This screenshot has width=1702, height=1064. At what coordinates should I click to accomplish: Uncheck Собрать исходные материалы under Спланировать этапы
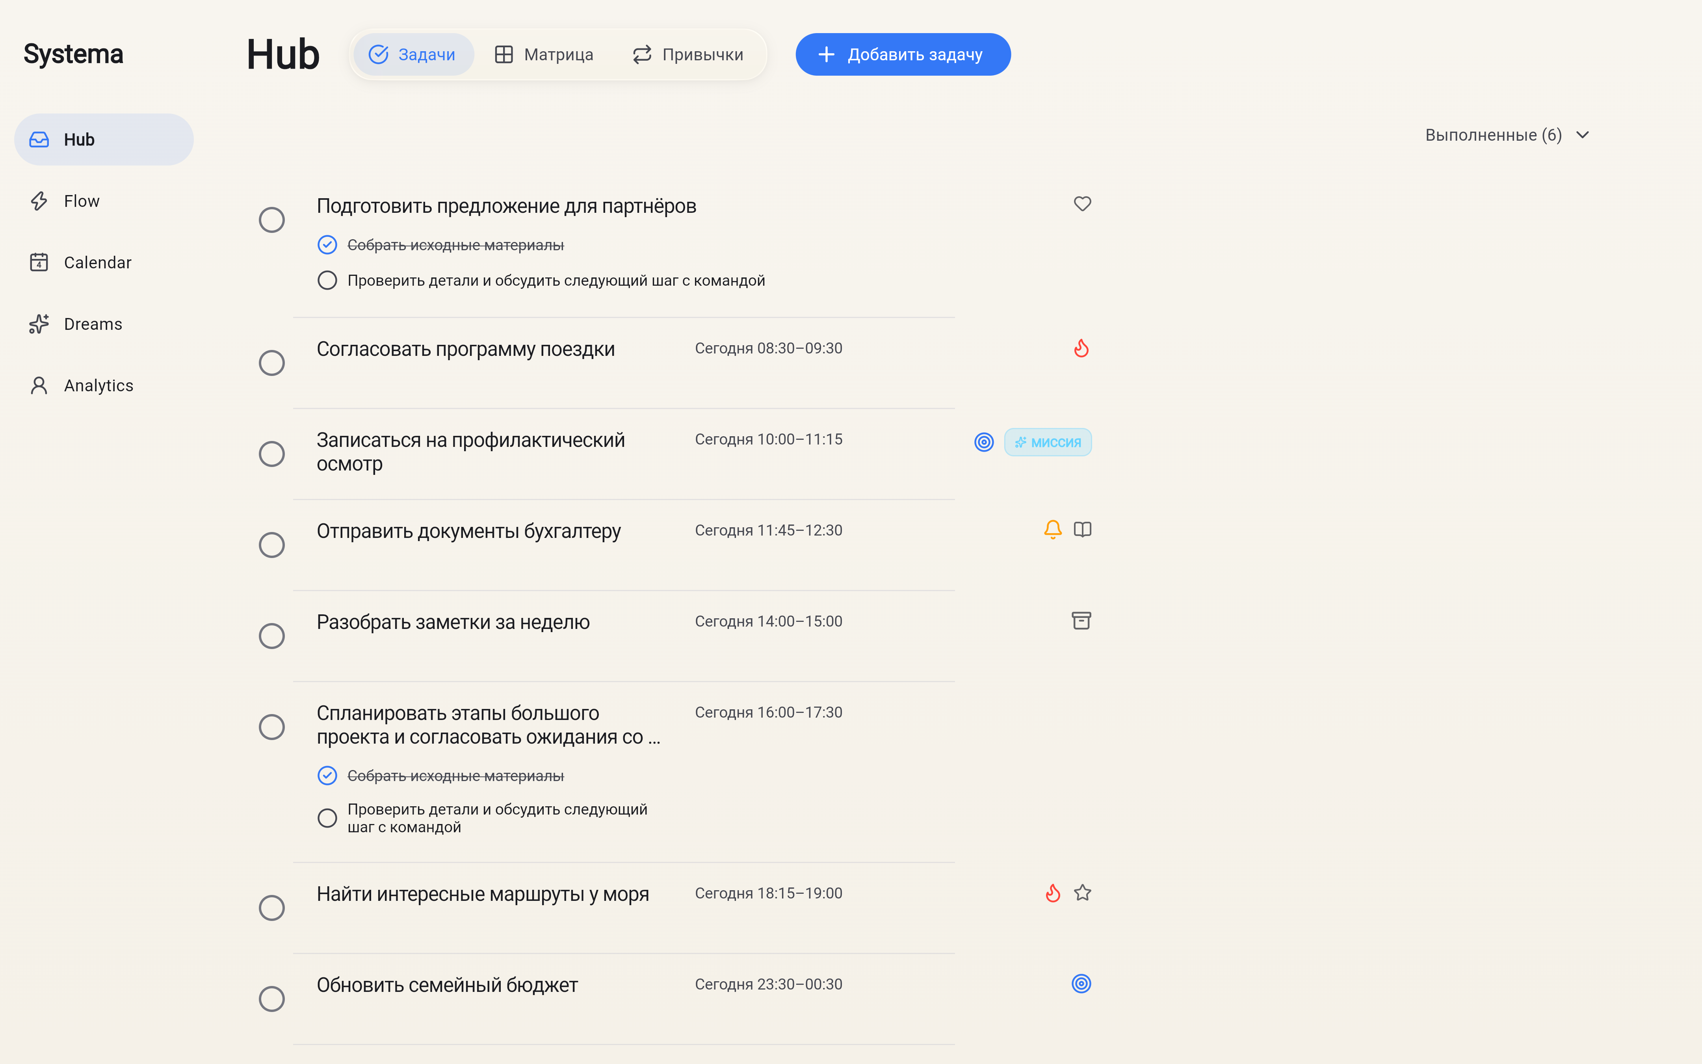pos(327,776)
